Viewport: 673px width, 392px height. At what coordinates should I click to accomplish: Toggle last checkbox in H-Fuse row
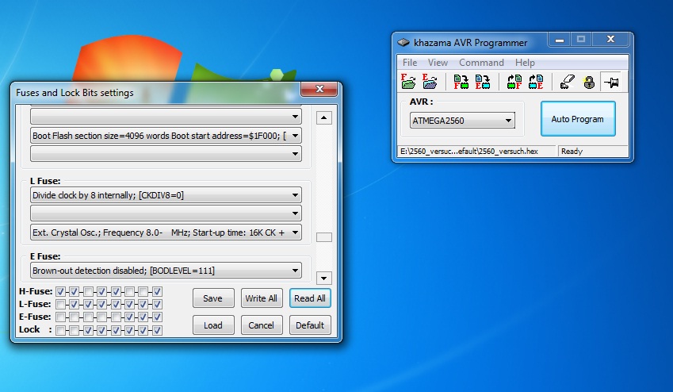pyautogui.click(x=157, y=291)
